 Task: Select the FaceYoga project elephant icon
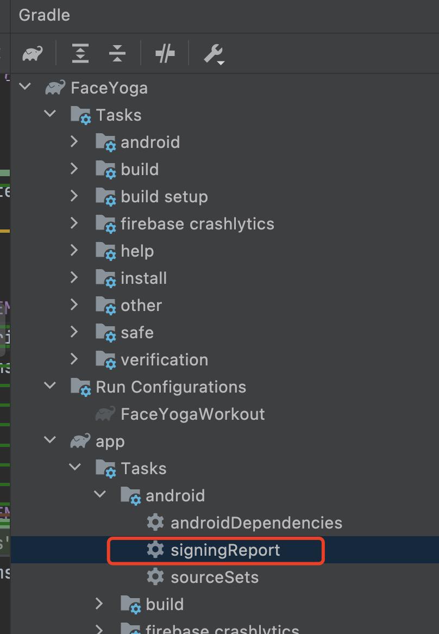tap(55, 88)
